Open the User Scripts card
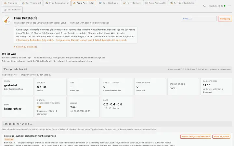 150,87
